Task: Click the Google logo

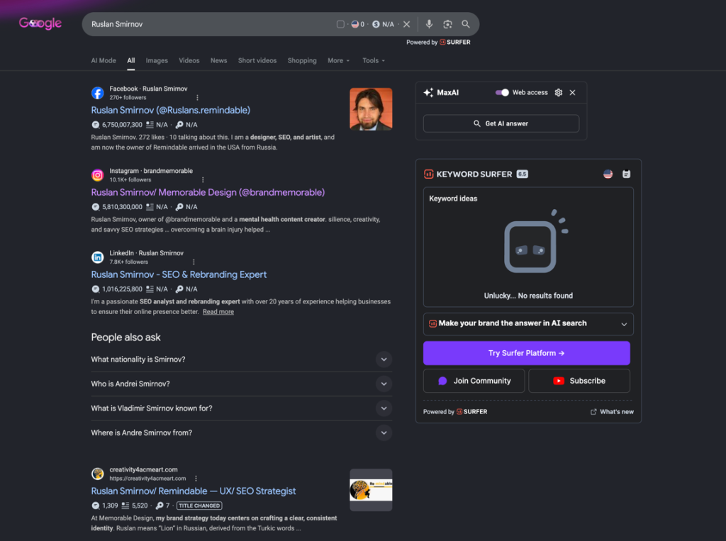Action: [x=40, y=23]
